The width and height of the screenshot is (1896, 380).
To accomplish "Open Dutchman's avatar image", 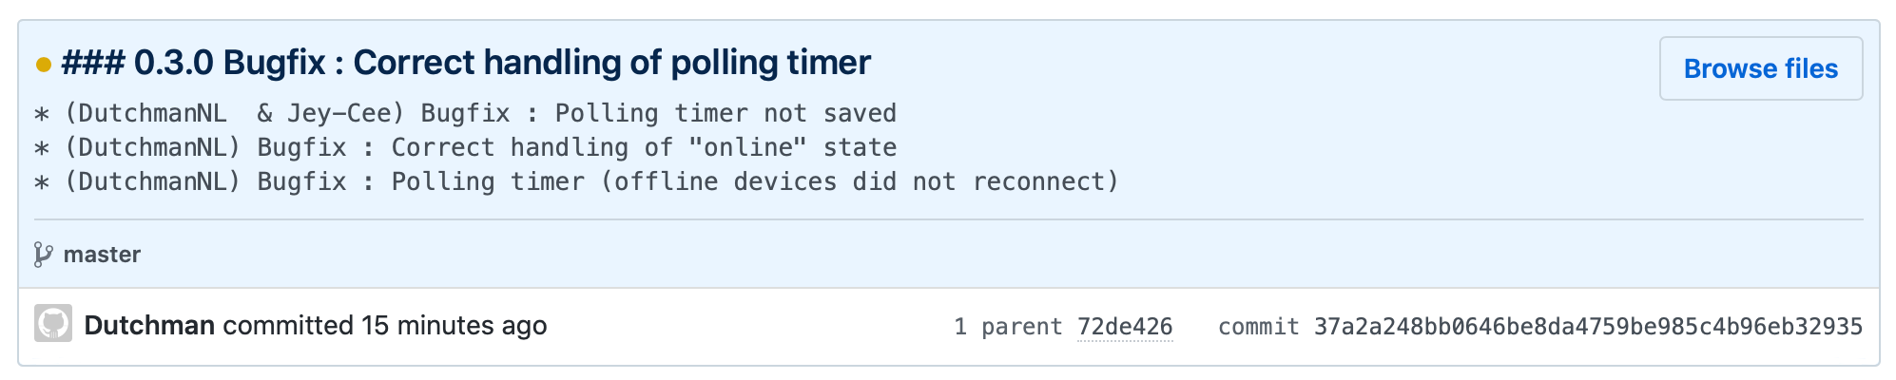I will click(53, 324).
